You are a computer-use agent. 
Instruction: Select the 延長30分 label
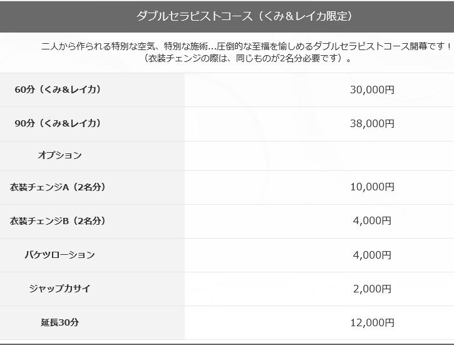(x=59, y=322)
